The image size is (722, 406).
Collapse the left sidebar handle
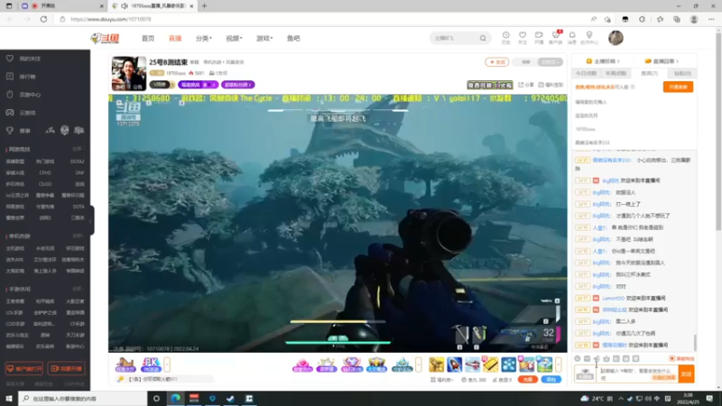[x=92, y=220]
